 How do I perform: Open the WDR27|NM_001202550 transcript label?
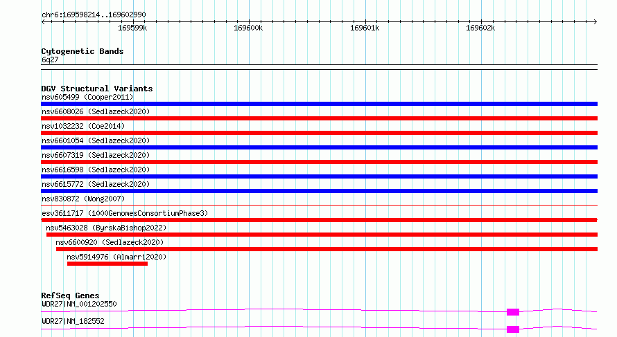79,304
